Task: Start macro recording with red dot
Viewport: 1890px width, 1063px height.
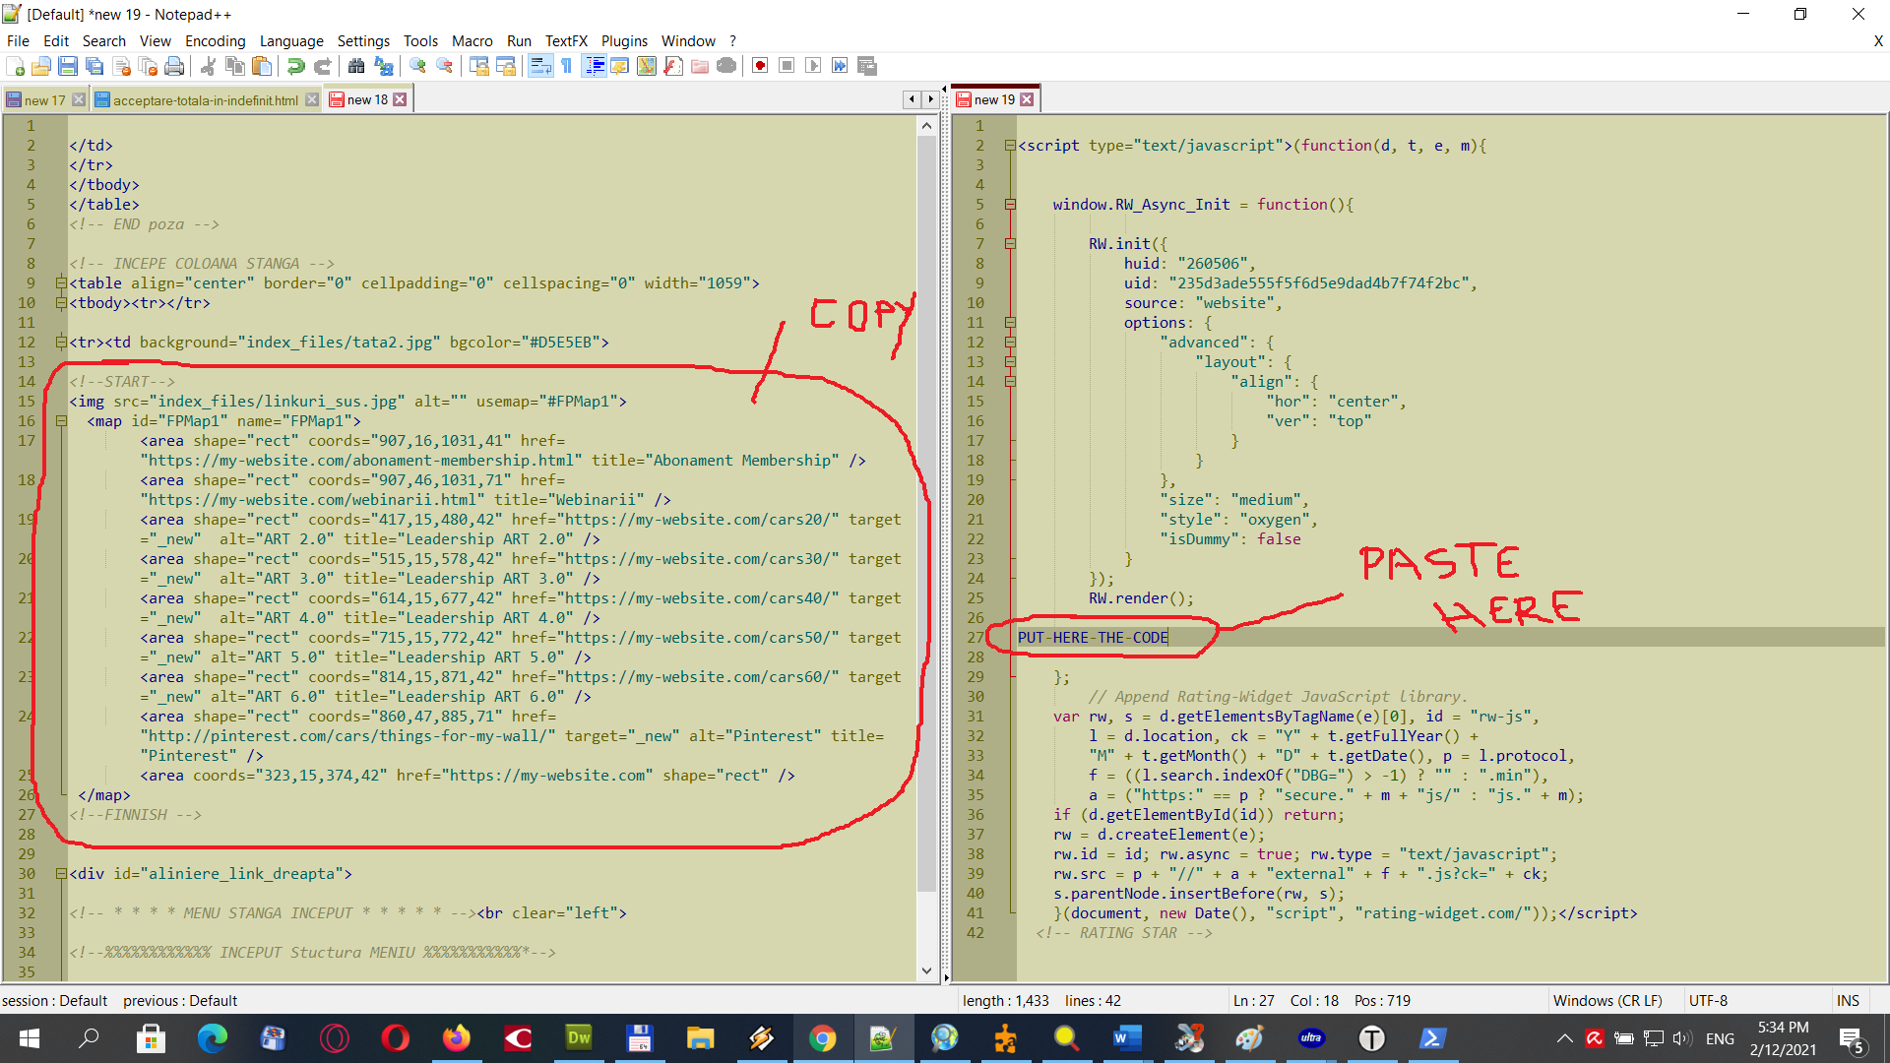Action: (x=760, y=66)
